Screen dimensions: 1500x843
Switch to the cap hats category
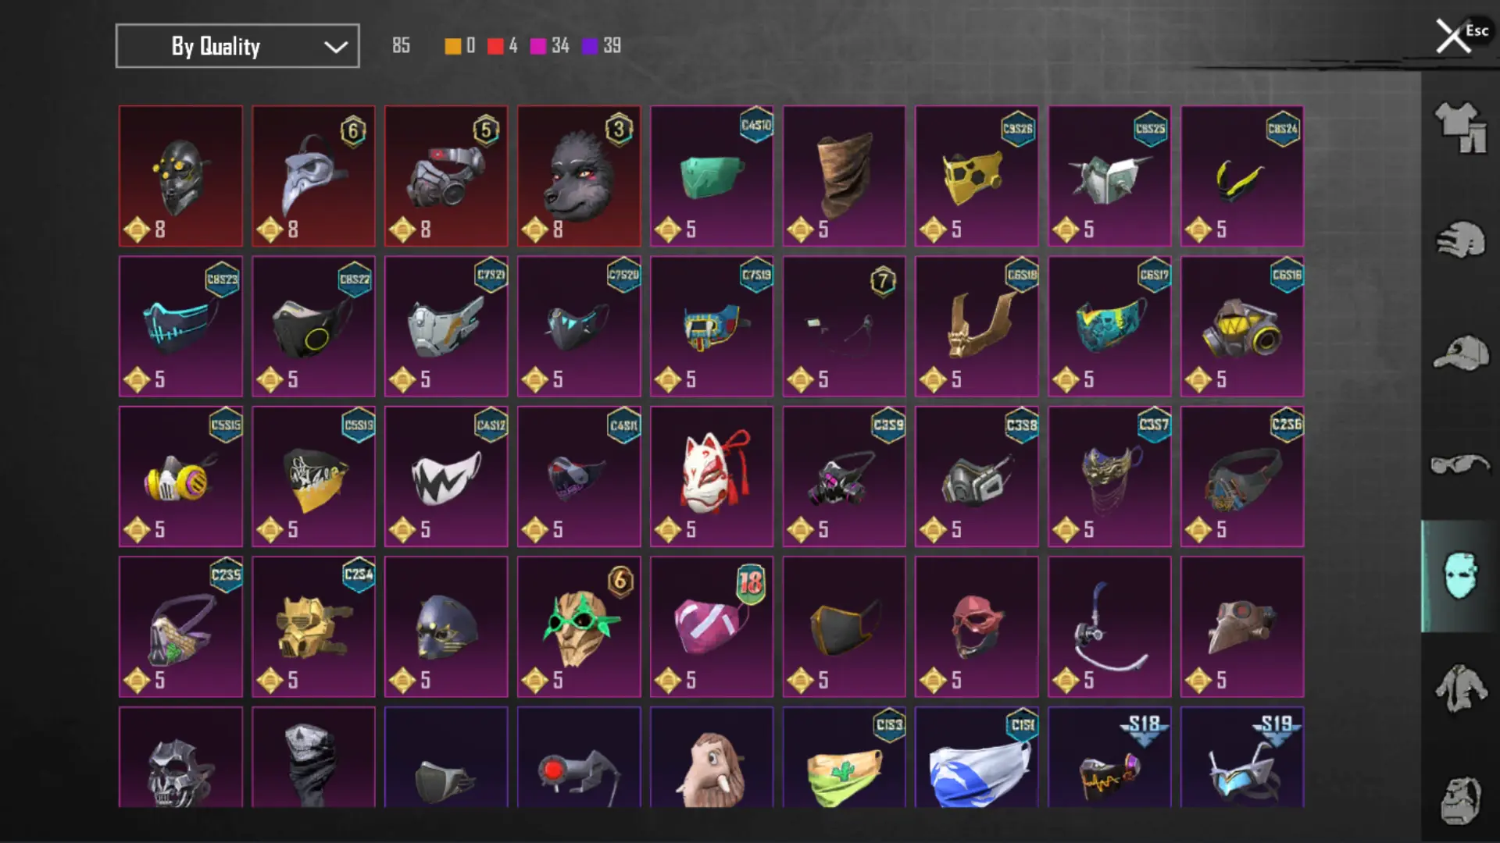click(1460, 353)
